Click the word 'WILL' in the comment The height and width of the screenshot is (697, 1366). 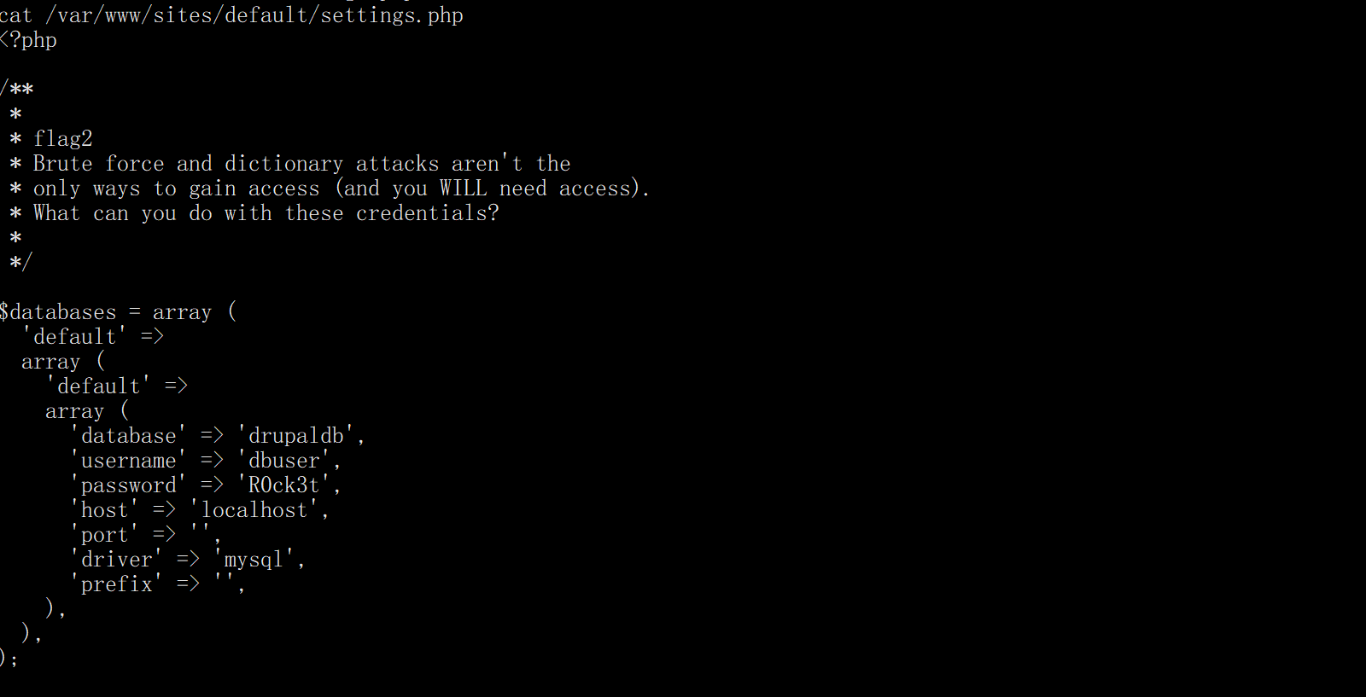463,188
